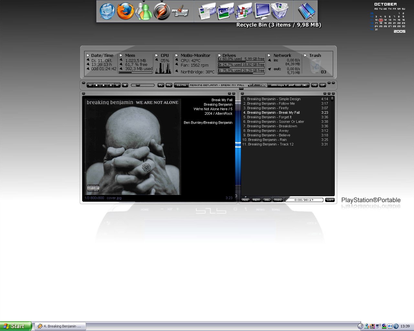
Task: Toggle the VD video button
Action: [314, 85]
